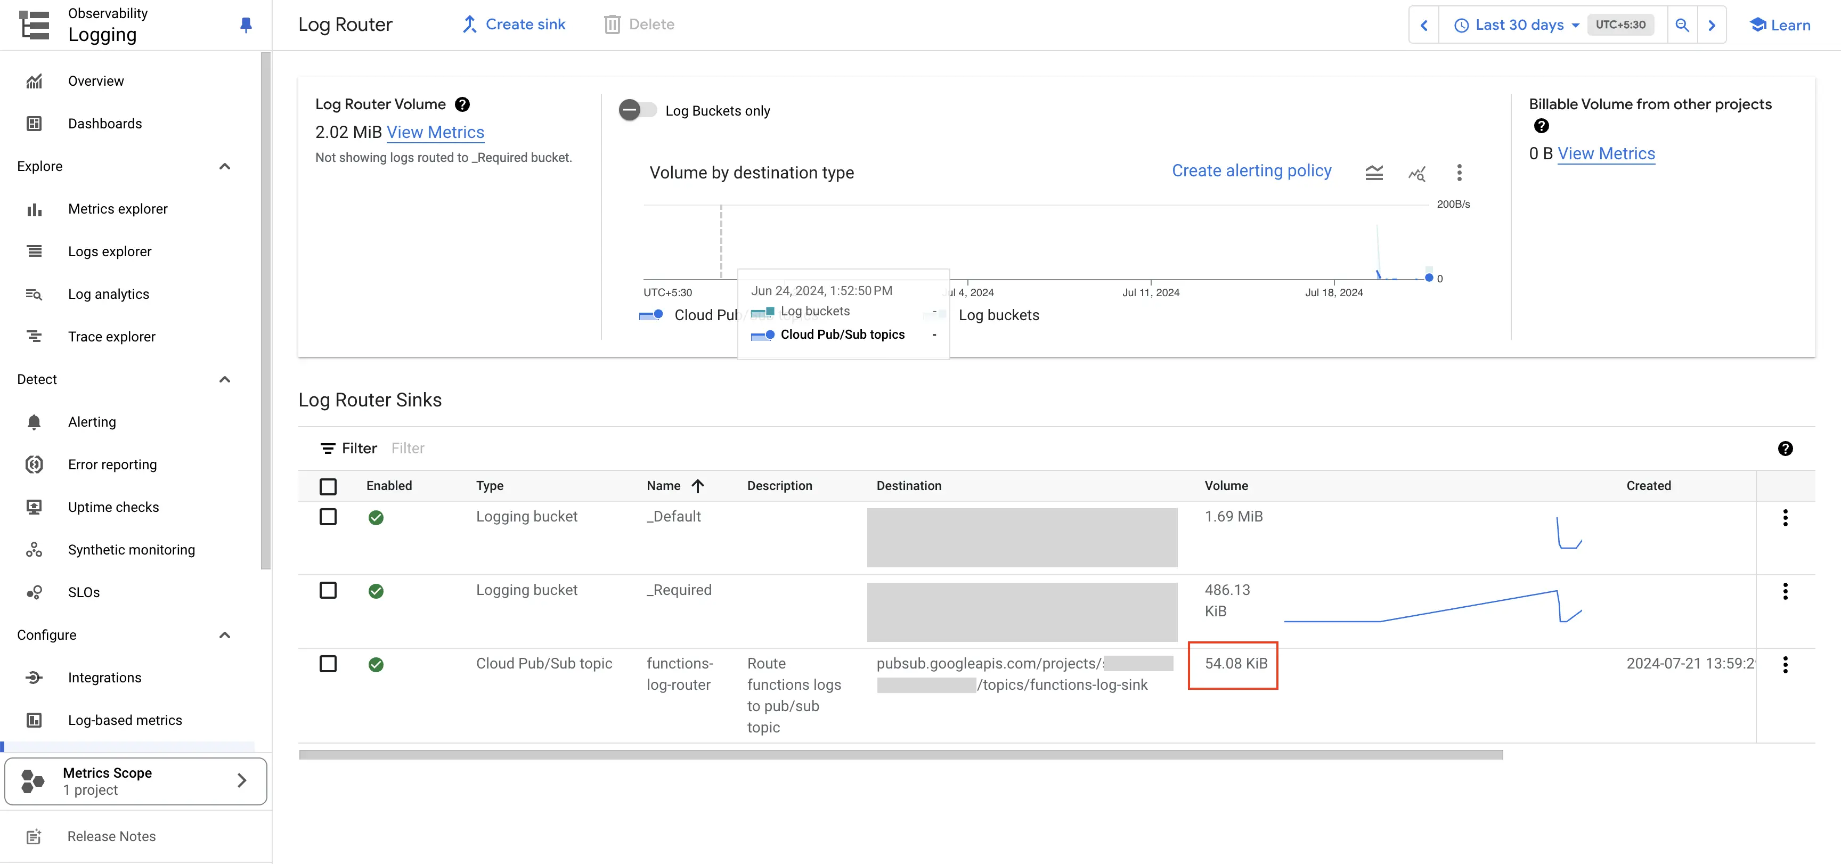
Task: Click the 54.08 KiB volume value
Action: 1236,663
